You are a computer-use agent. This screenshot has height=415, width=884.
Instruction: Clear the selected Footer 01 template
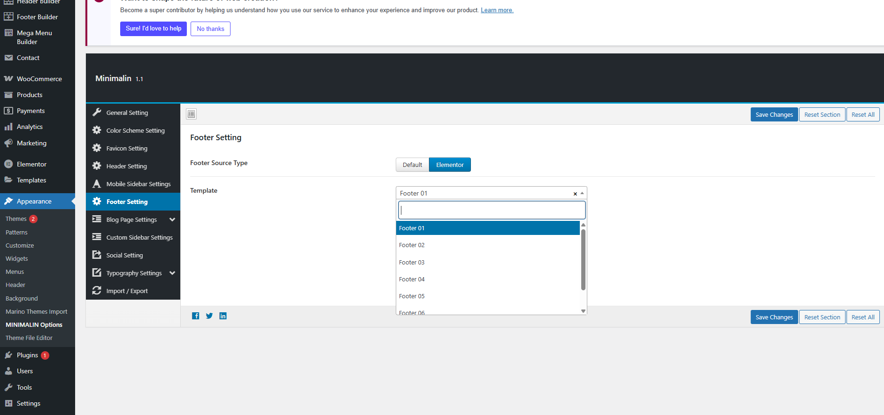[575, 194]
